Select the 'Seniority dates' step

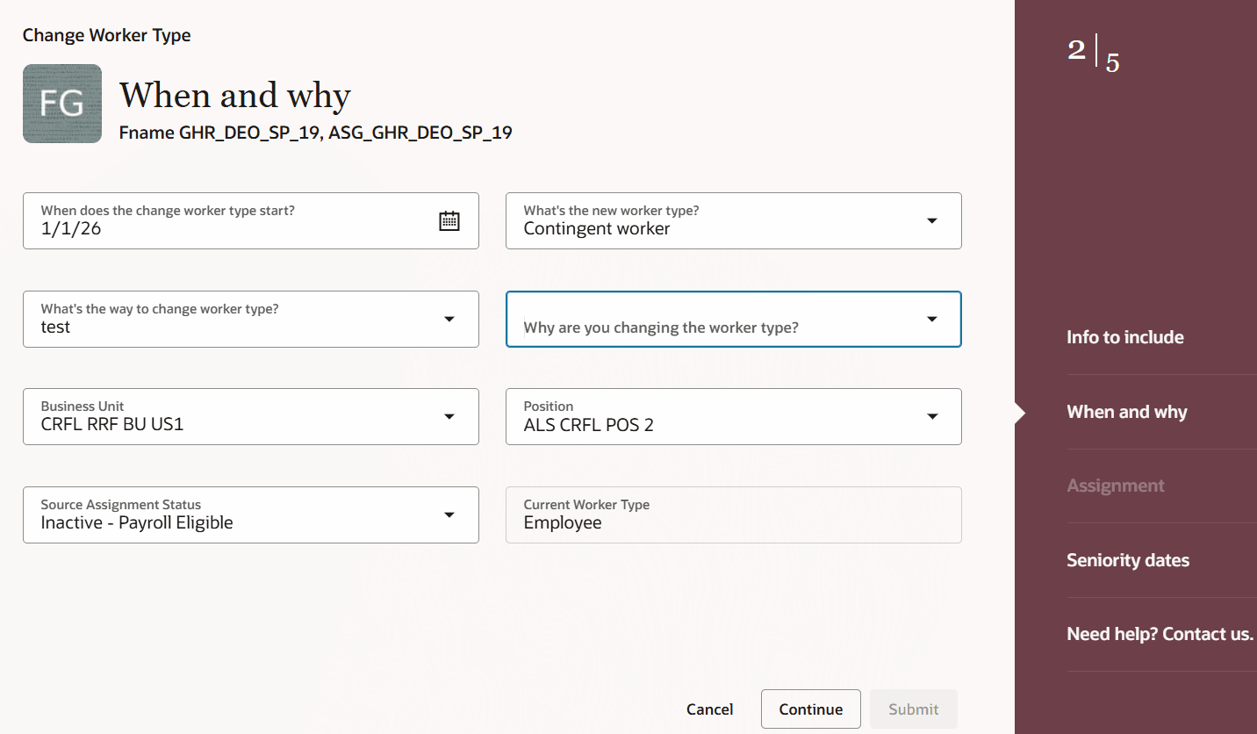pyautogui.click(x=1127, y=559)
